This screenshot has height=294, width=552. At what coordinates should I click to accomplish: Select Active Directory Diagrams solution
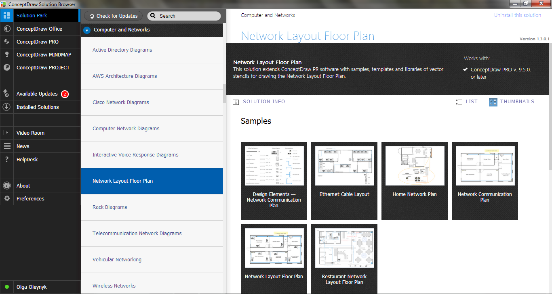click(x=152, y=50)
